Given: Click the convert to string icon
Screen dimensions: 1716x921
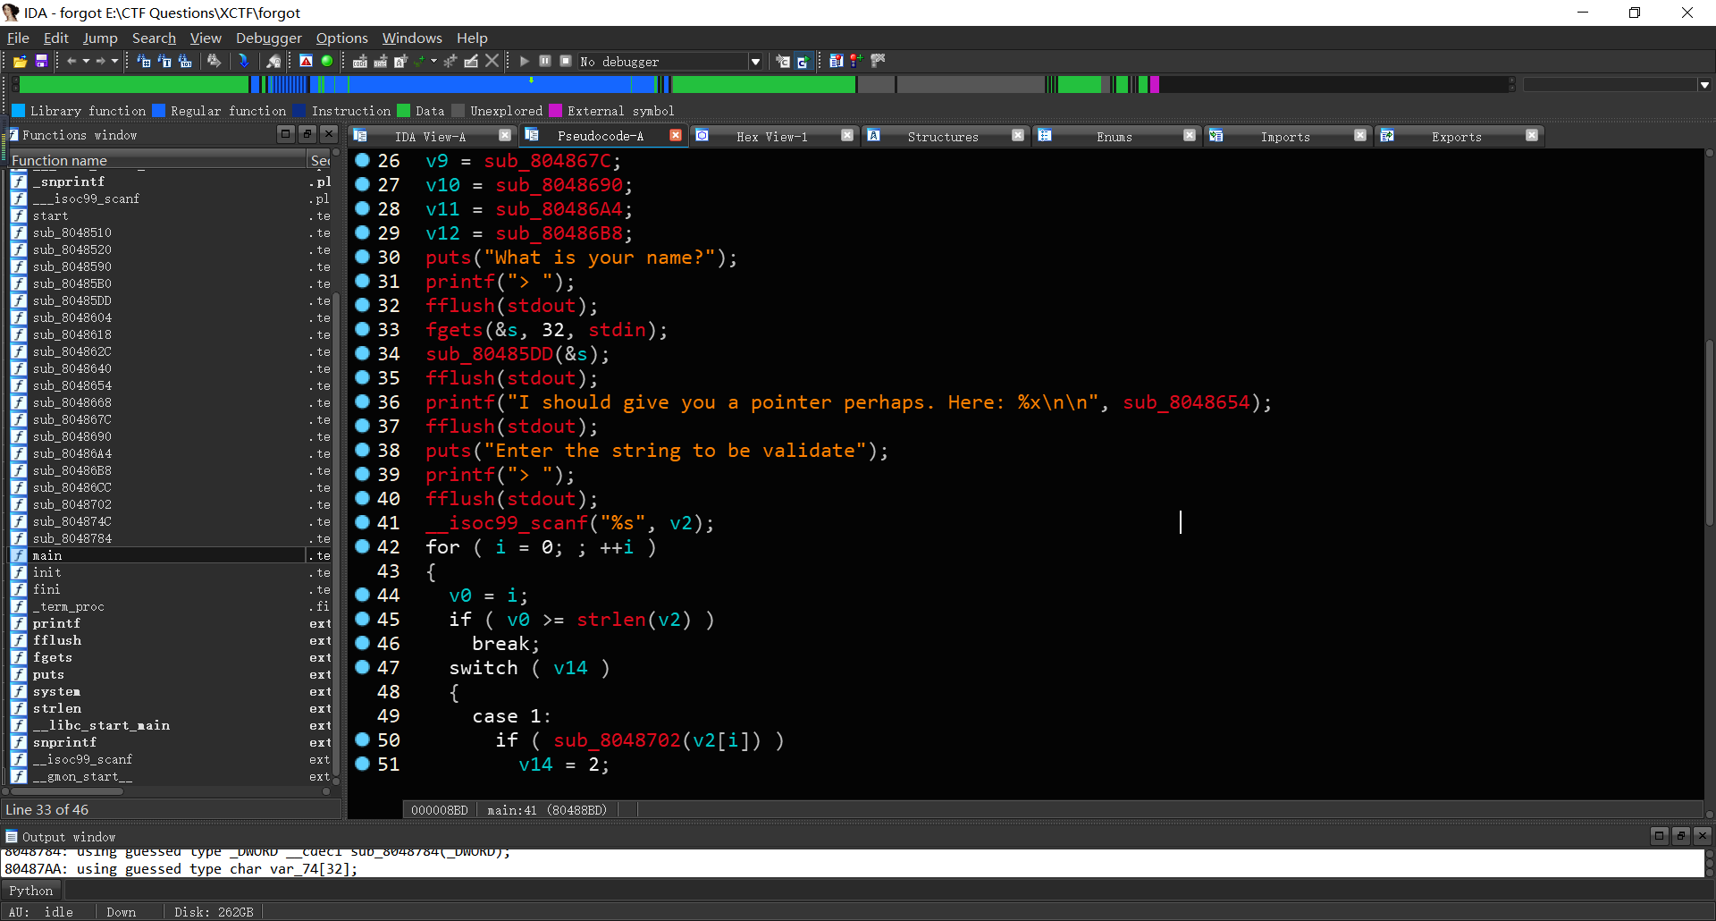Looking at the screenshot, I should [400, 61].
